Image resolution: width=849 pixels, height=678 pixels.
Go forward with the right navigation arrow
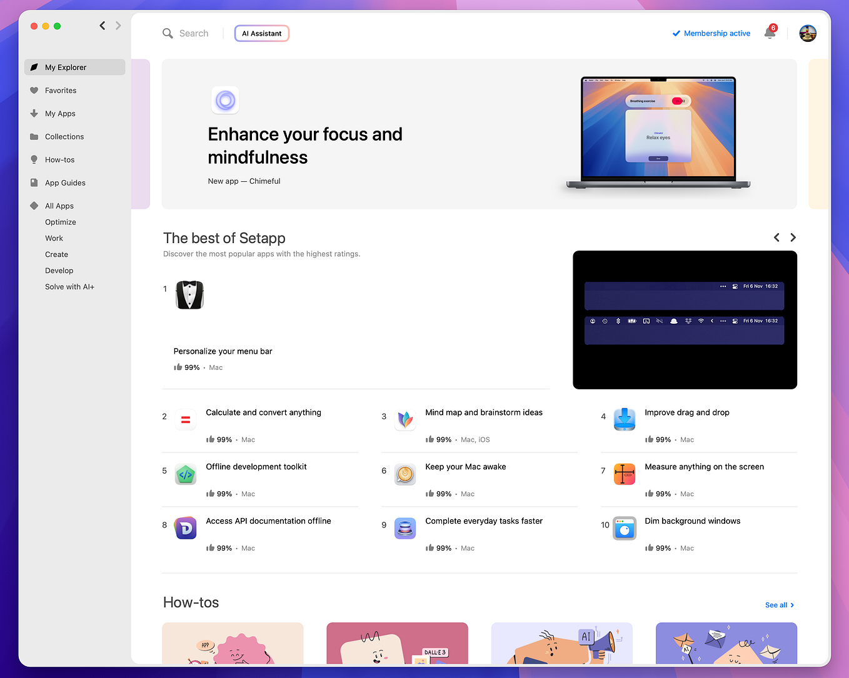[x=118, y=26]
